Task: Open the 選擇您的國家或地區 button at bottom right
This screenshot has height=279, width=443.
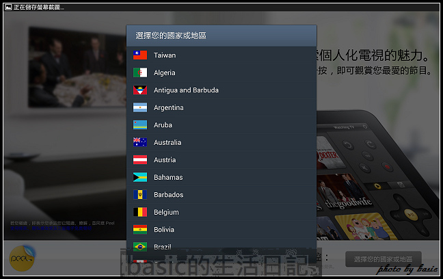Action: coord(384,259)
